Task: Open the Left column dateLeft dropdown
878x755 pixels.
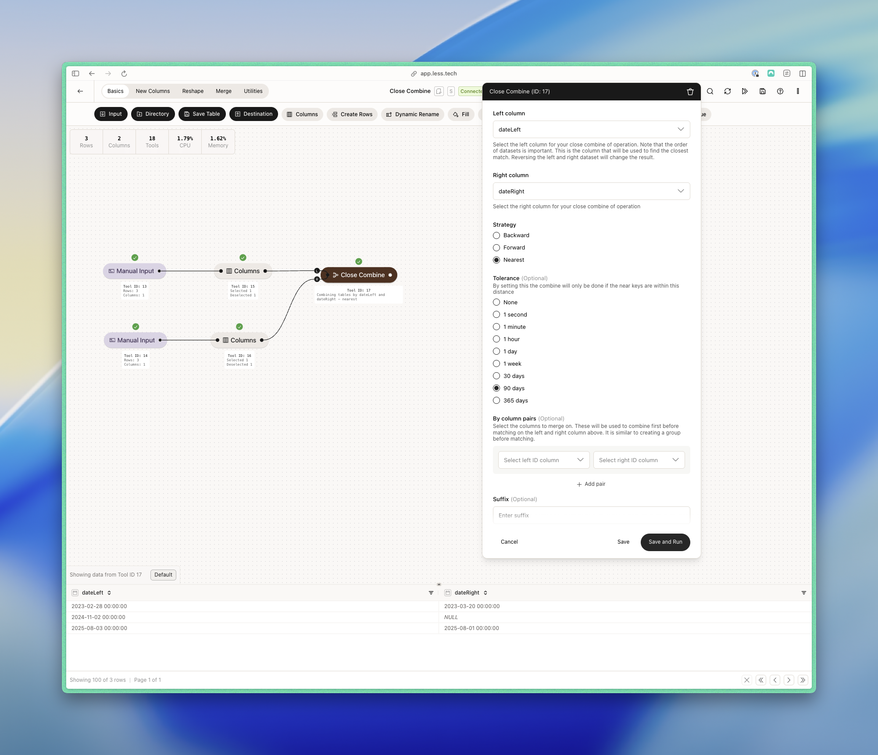Action: click(x=591, y=129)
